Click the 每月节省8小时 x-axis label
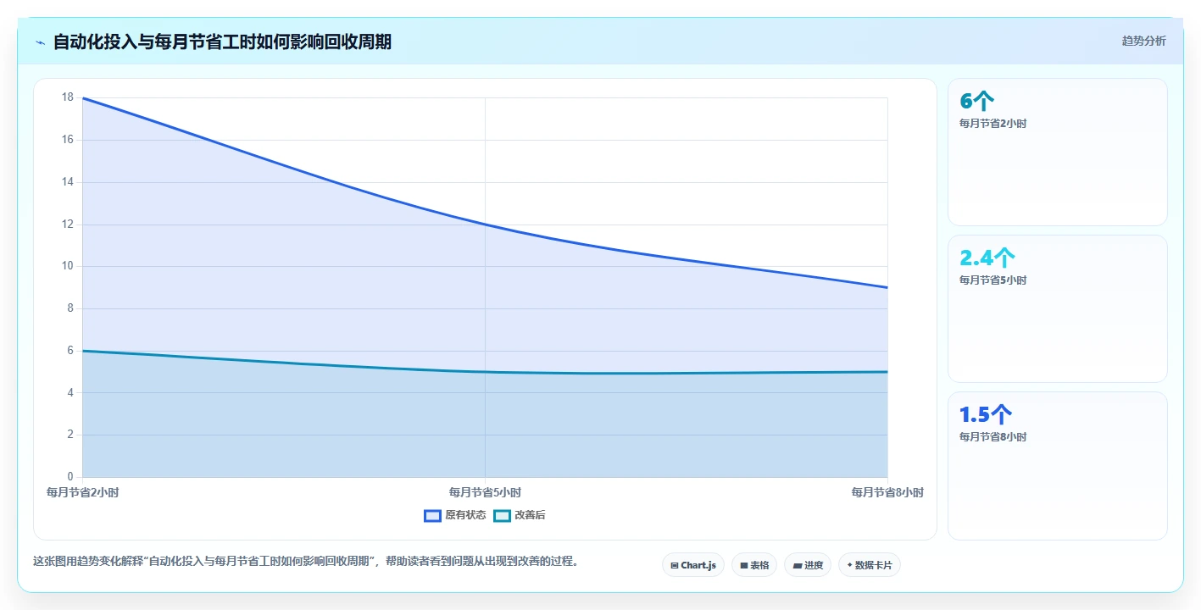1201x610 pixels. tap(887, 492)
